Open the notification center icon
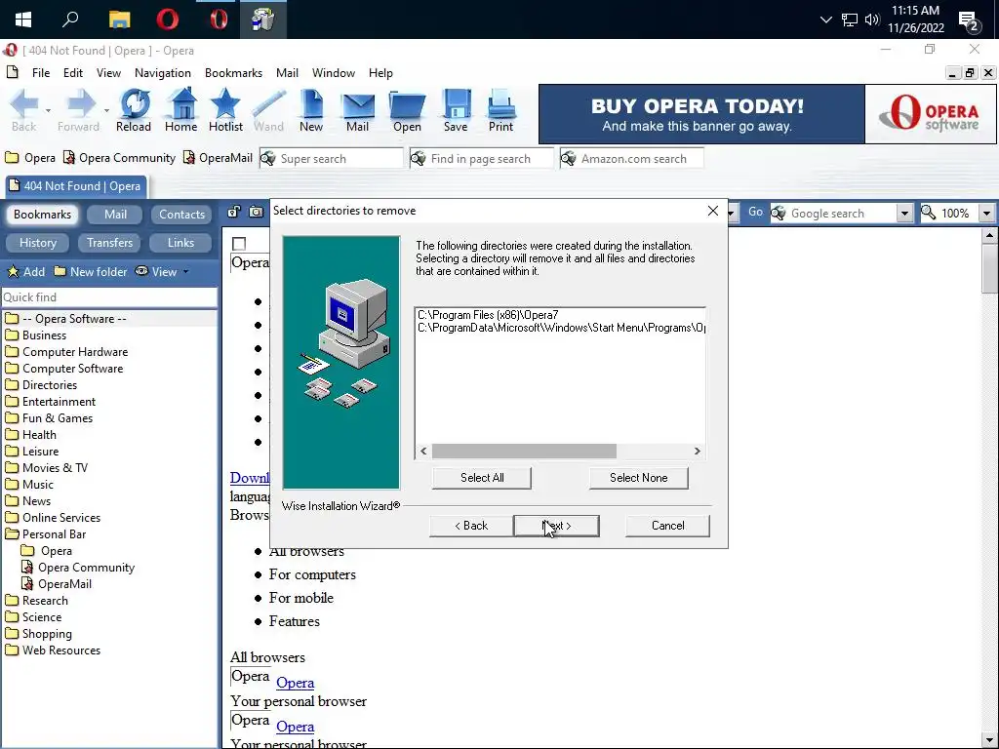The width and height of the screenshot is (999, 749). 969,20
